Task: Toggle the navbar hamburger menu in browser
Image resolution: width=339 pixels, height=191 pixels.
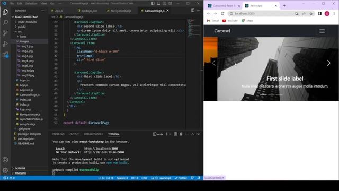Action: coord(322,31)
